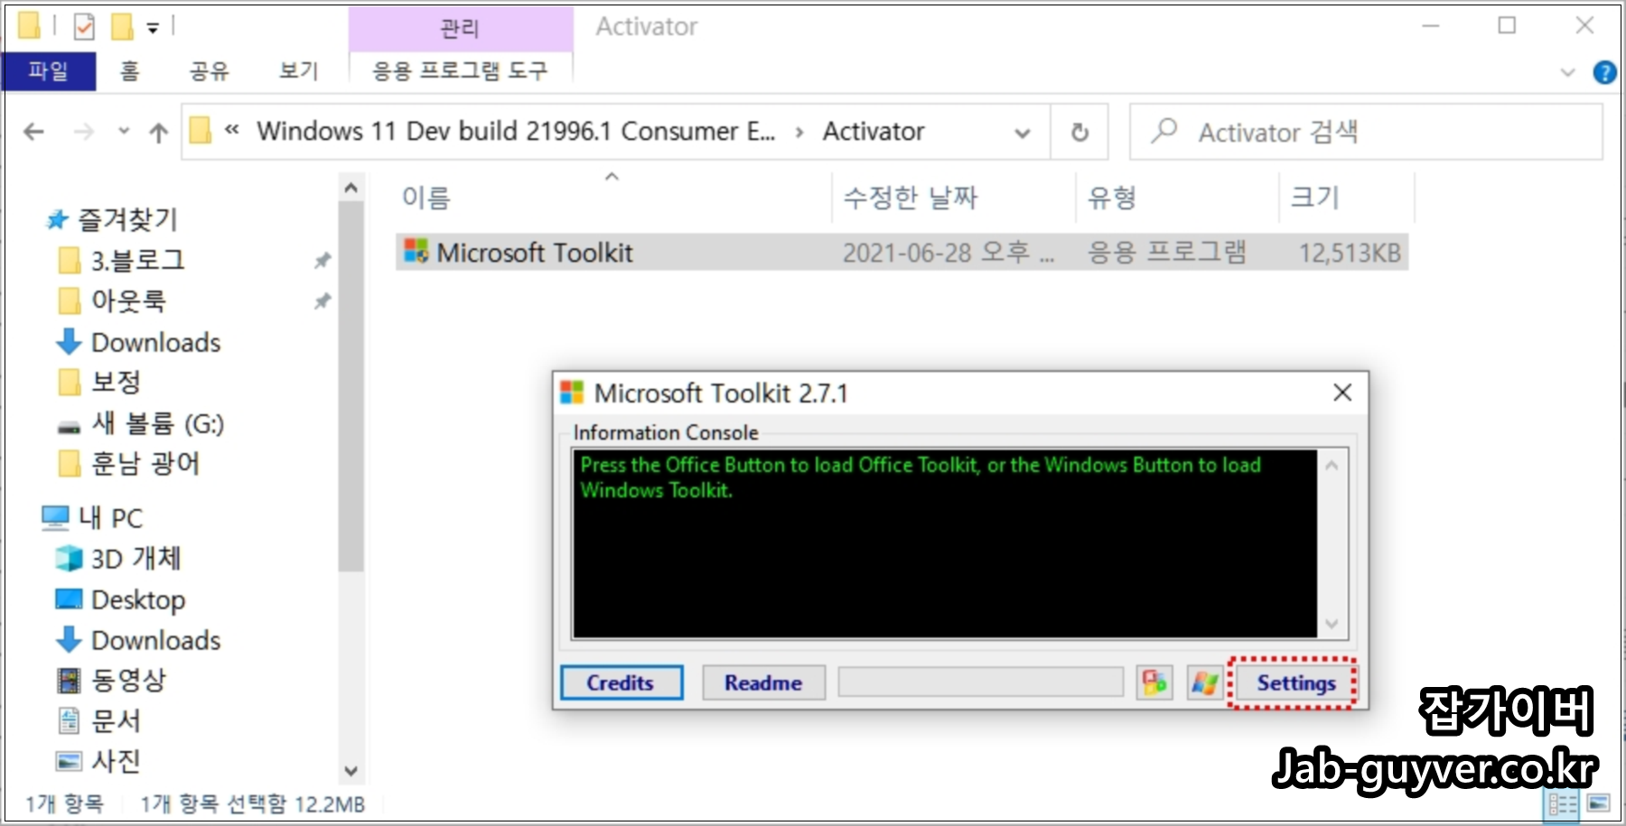Go back with the back arrow
The height and width of the screenshot is (826, 1626).
click(33, 132)
